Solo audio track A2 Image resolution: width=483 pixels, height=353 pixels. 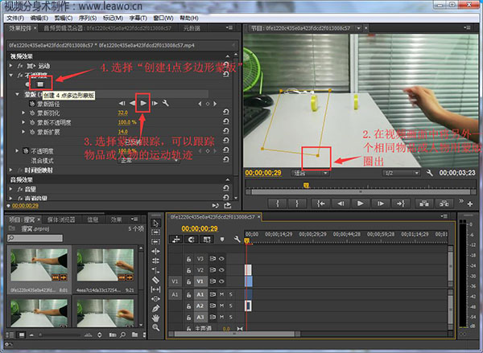(x=231, y=306)
